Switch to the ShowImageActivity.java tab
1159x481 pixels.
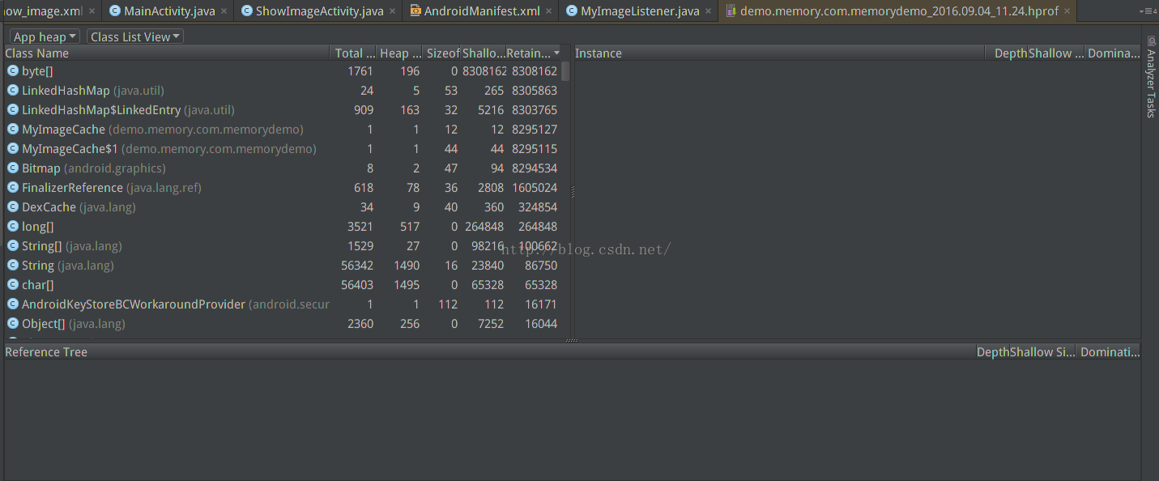(319, 11)
